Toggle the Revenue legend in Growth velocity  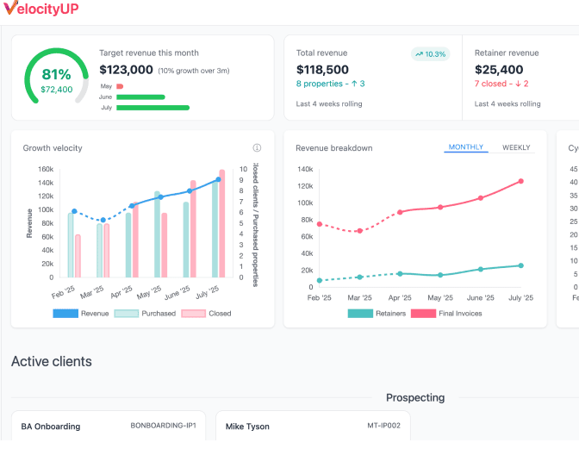(82, 314)
